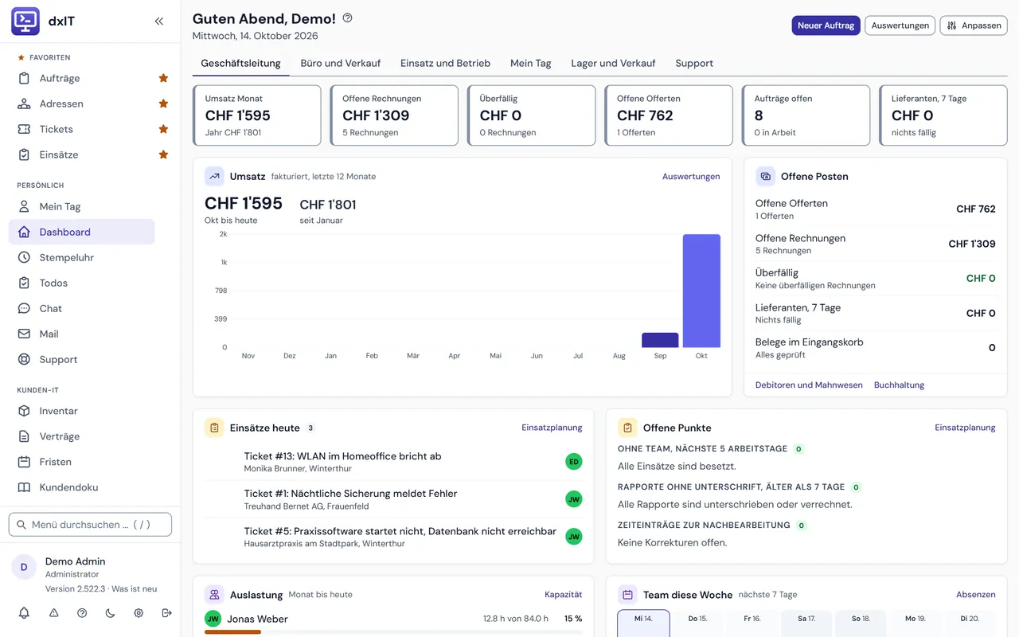Click Jonas Weber's utilization progress bar
The image size is (1019, 637).
pos(393,632)
